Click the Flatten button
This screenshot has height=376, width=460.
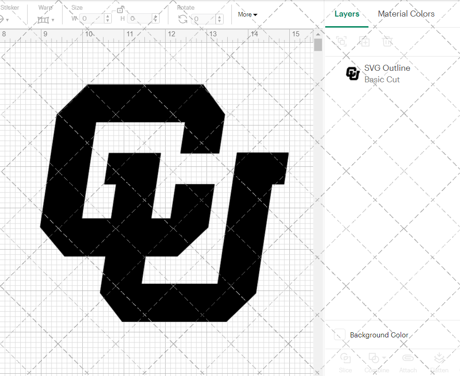[x=439, y=363]
